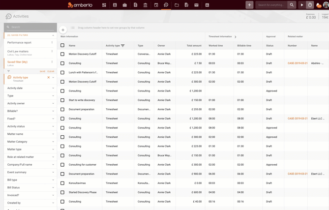Click the magnifier icon of global search
329x210 pixels.
292,5
